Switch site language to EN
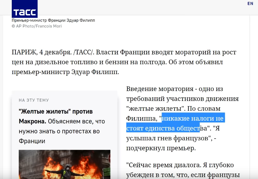 [250, 4]
